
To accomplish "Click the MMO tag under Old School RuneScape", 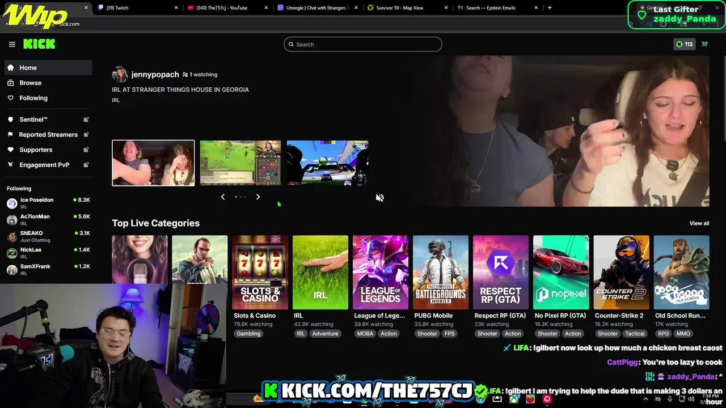I will click(683, 334).
